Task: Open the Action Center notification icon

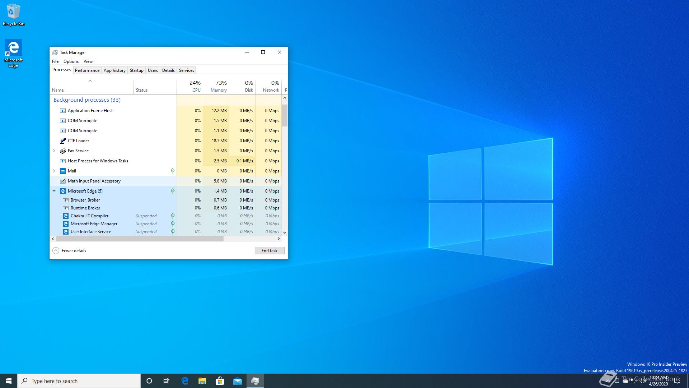Action: point(677,381)
